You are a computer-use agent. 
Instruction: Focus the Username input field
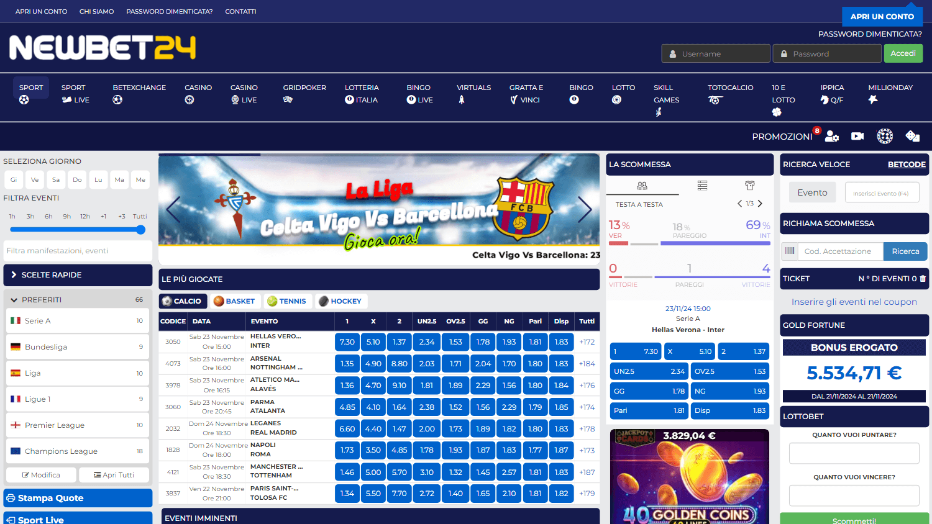[x=716, y=53]
